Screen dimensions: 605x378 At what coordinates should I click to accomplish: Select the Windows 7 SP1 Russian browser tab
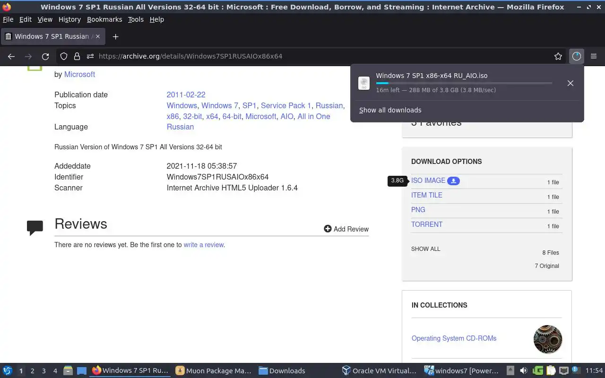point(52,36)
